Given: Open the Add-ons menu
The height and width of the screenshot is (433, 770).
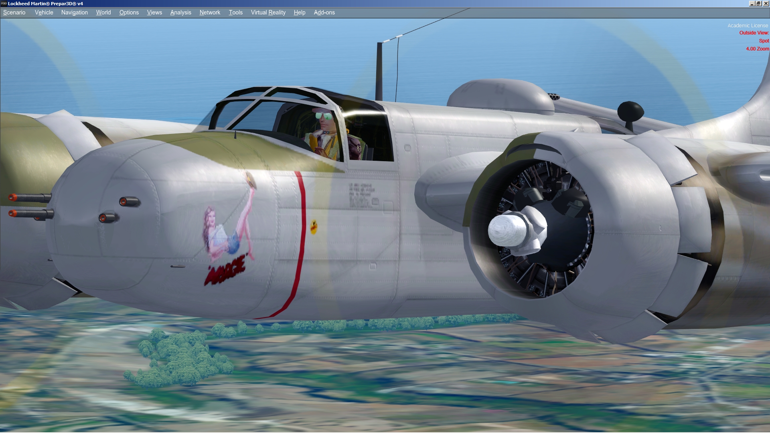Looking at the screenshot, I should click(324, 12).
